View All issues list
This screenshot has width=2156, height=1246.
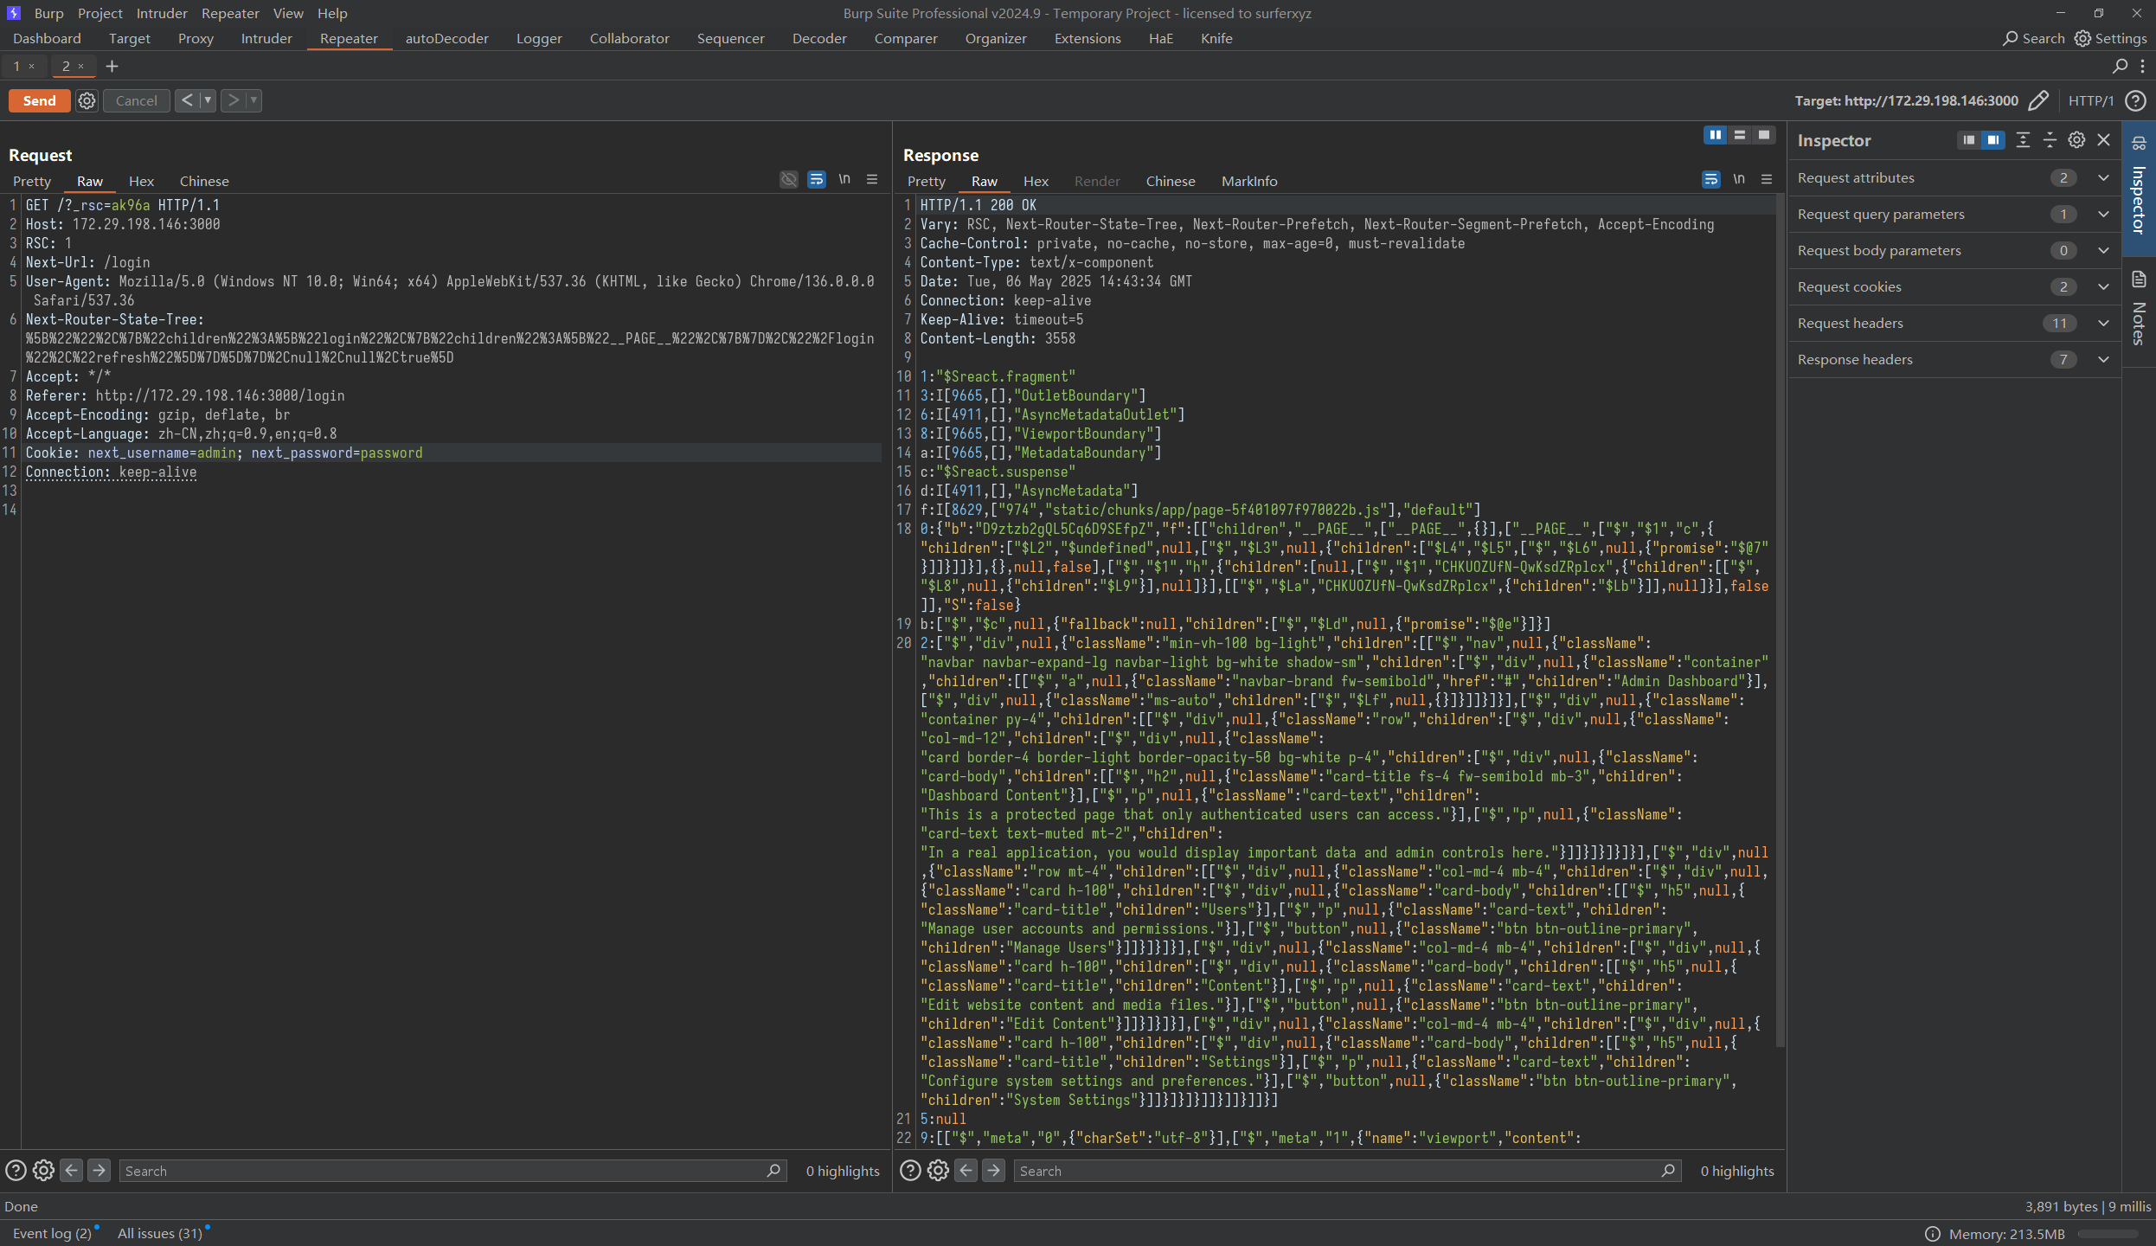pyautogui.click(x=160, y=1233)
